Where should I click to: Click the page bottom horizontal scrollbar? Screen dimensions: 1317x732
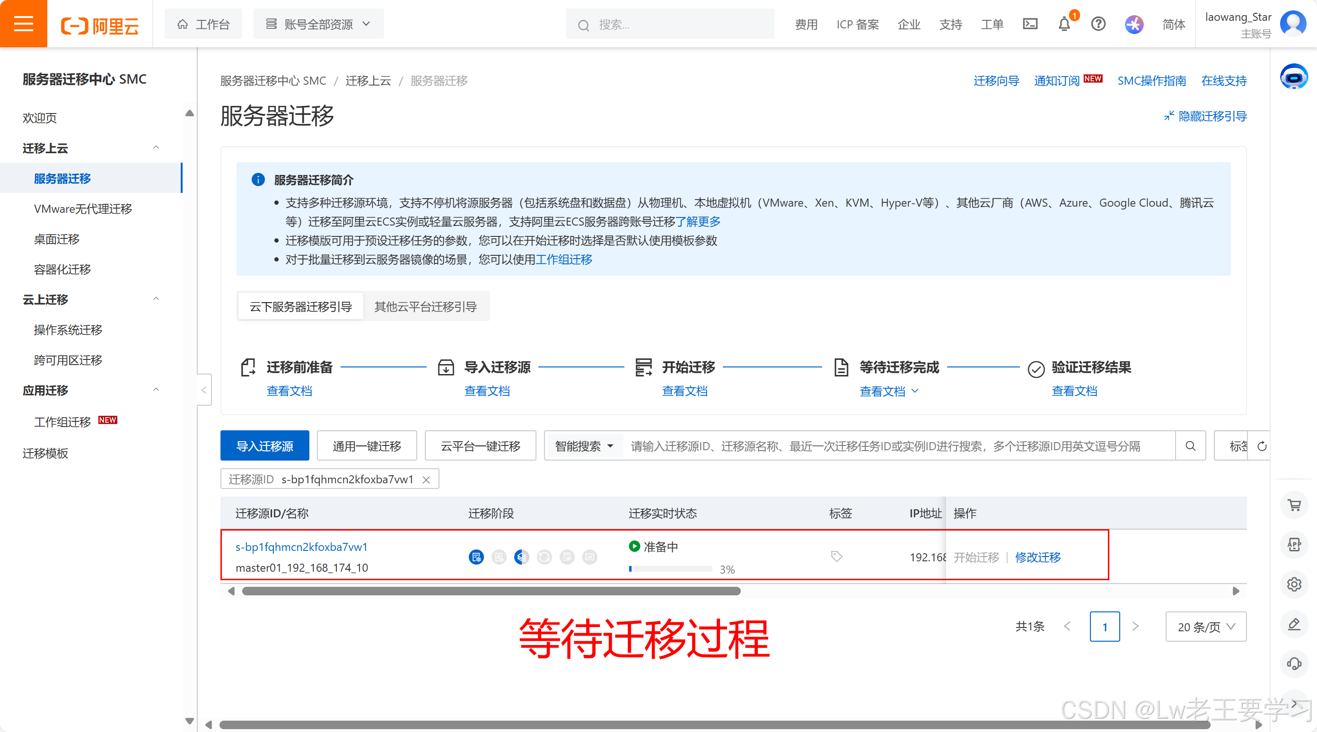(x=715, y=724)
